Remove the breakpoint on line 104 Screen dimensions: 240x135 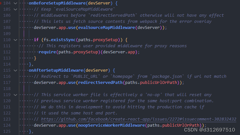click(0, 3)
